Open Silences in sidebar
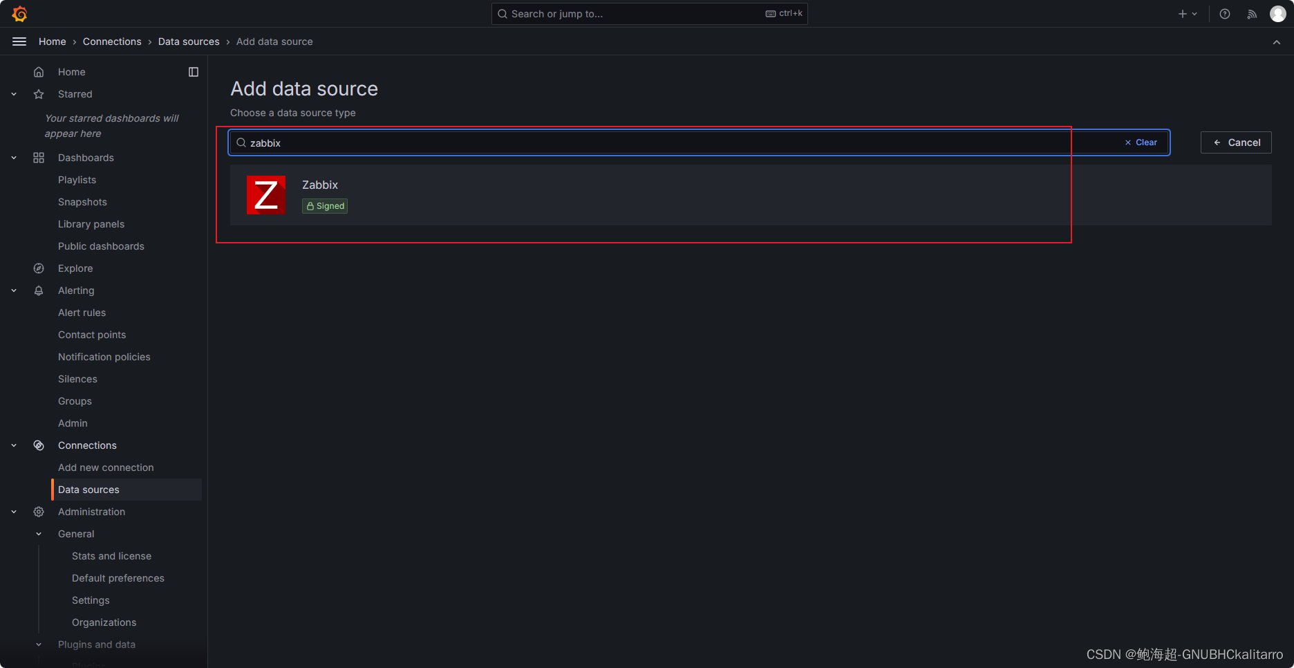 click(x=77, y=379)
